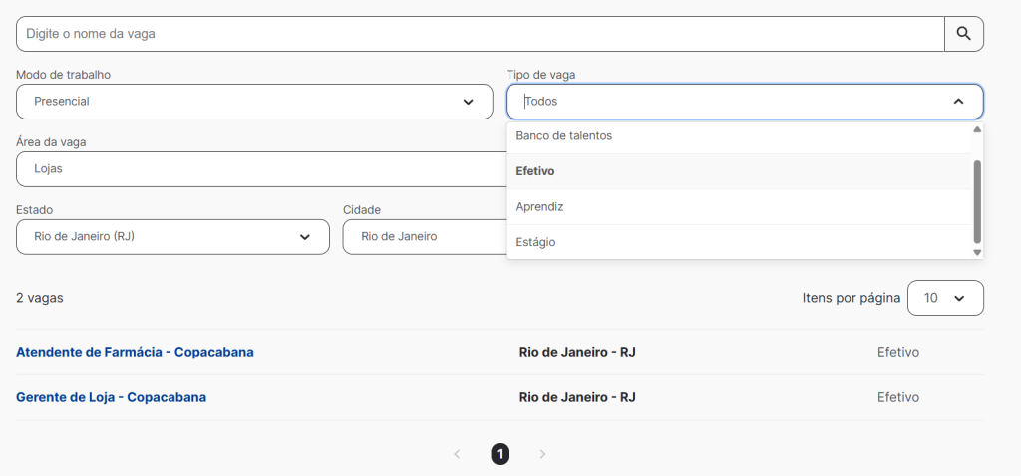Click the dropdown list scrollbar thumb
Viewport: 1021px width, 476px height.
pos(977,201)
